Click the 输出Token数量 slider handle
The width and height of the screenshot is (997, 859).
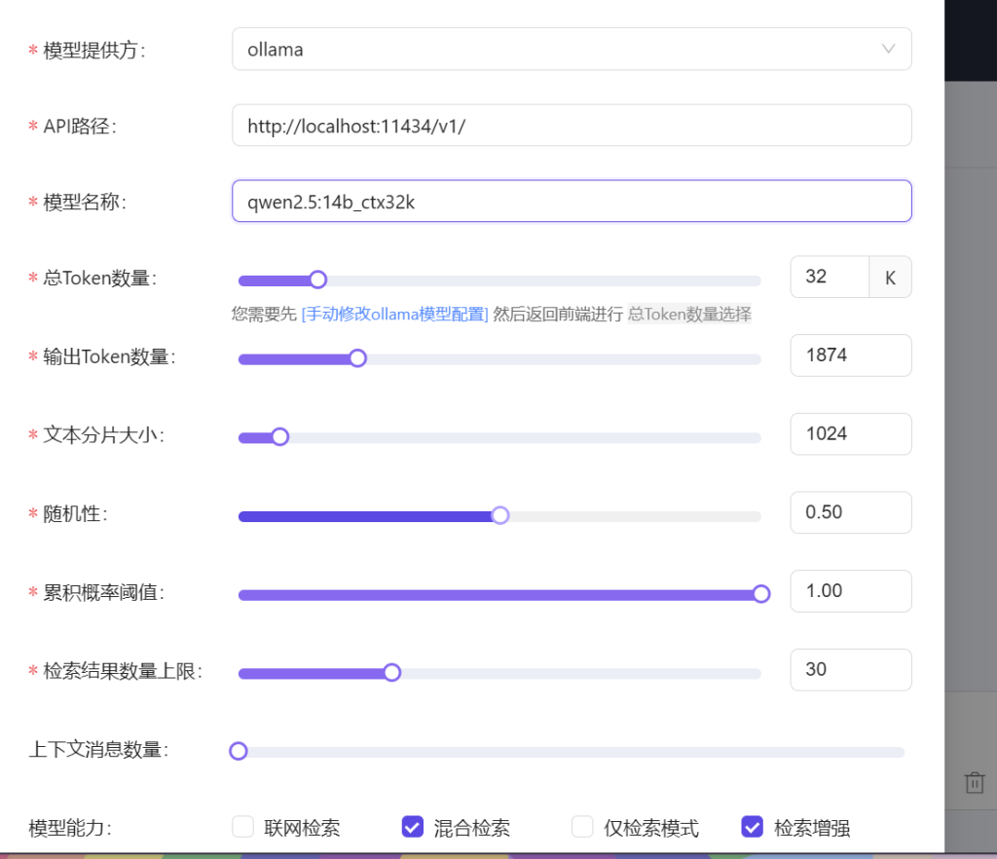[358, 358]
